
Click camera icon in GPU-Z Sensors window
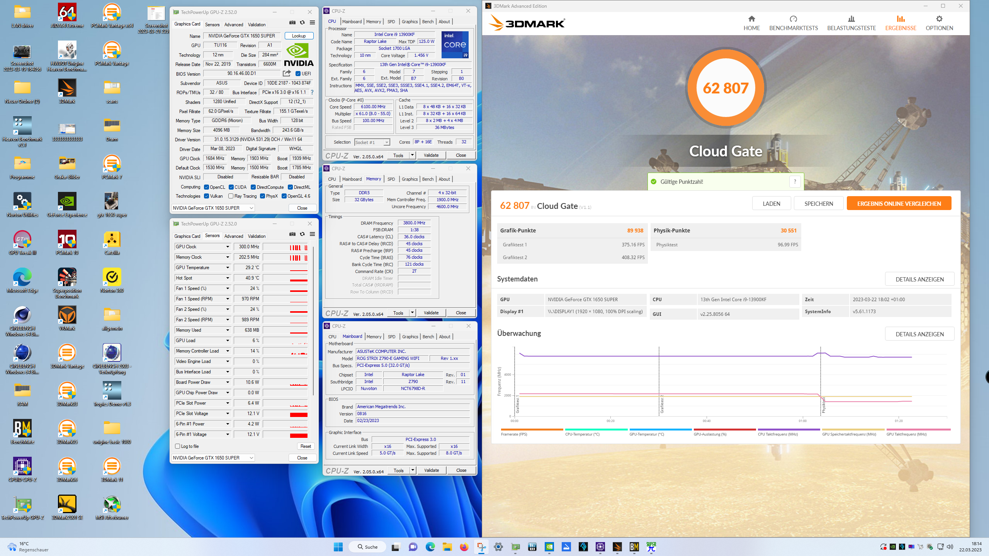coord(292,234)
